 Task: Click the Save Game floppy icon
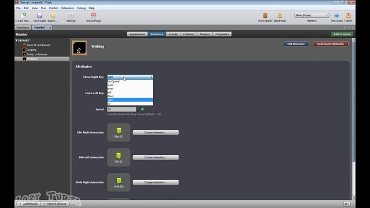pos(39,16)
